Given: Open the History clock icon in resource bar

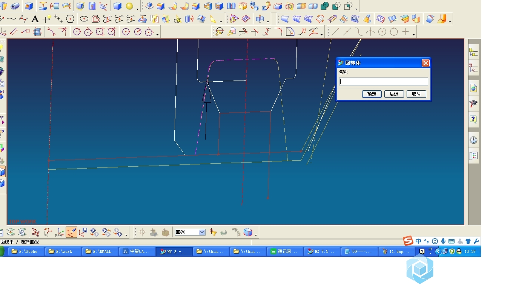Looking at the screenshot, I should point(473,140).
